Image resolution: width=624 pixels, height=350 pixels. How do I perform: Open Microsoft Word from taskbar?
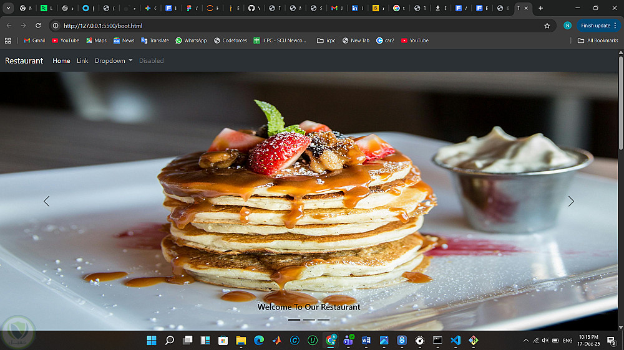coord(366,341)
